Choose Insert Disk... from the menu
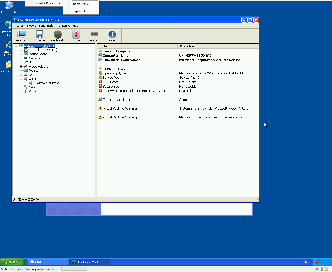Viewport: 332px width, 272px height. click(81, 4)
